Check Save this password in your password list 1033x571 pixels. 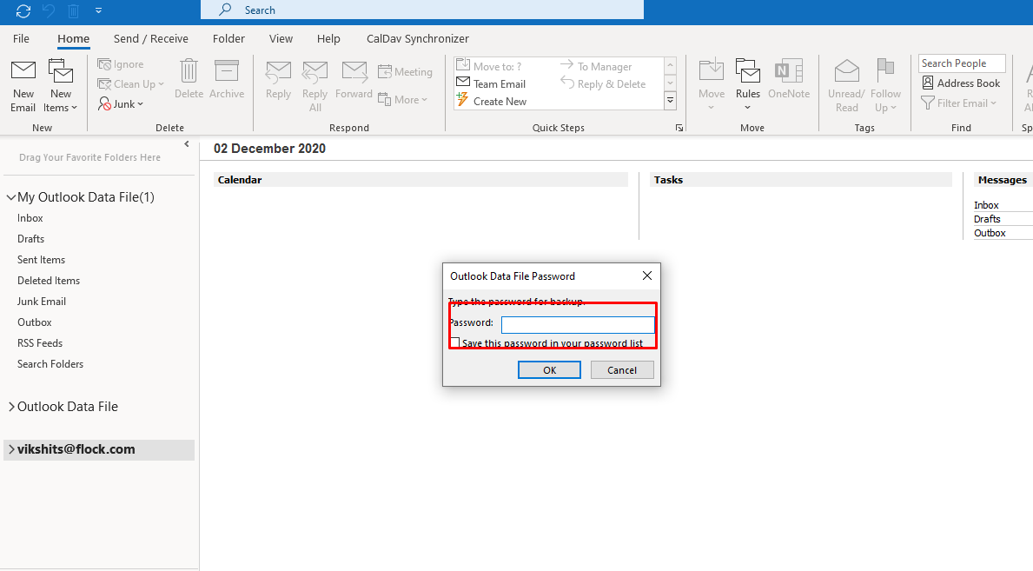coord(454,343)
